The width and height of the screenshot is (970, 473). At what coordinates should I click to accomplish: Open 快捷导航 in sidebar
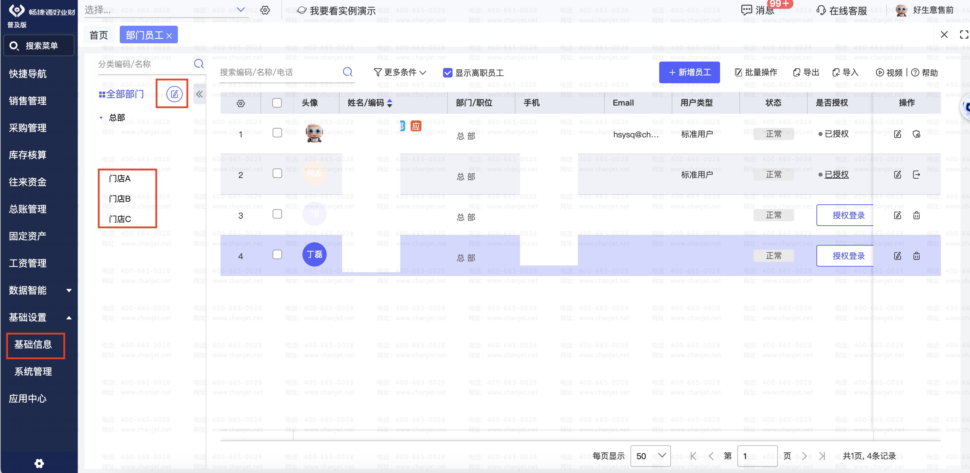point(28,74)
